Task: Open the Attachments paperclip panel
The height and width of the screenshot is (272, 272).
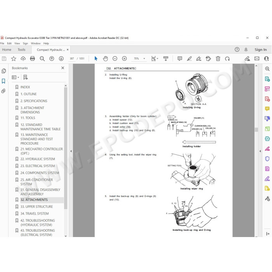Action: [x=3, y=91]
